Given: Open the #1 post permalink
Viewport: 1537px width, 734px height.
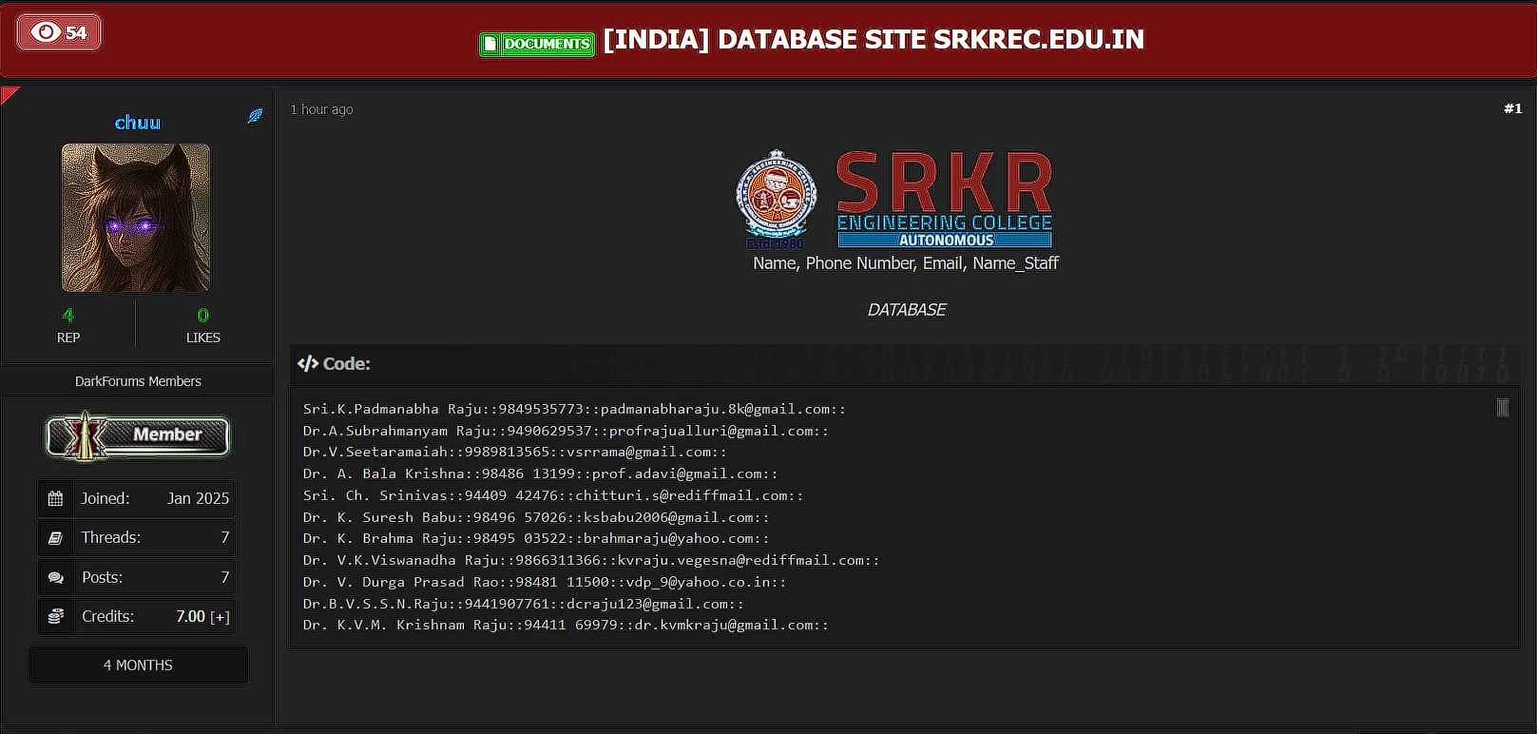Looking at the screenshot, I should click(x=1511, y=109).
